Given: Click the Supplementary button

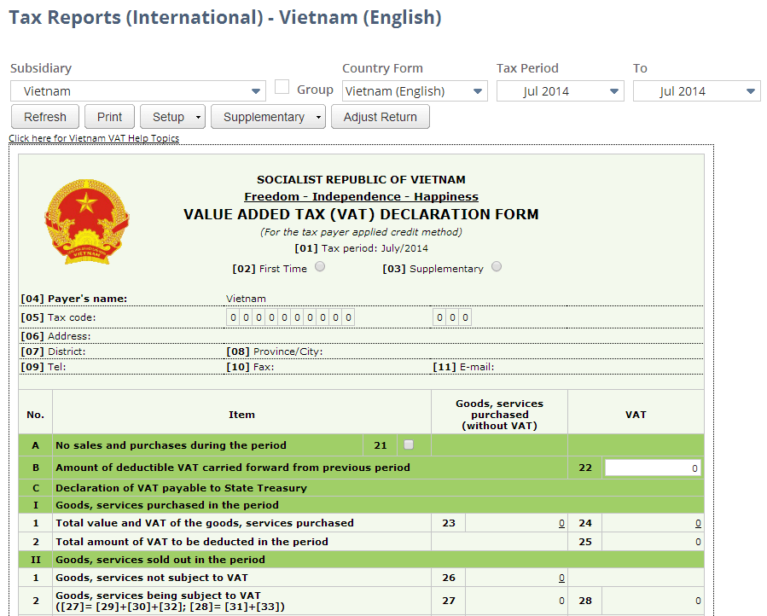Looking at the screenshot, I should click(261, 117).
